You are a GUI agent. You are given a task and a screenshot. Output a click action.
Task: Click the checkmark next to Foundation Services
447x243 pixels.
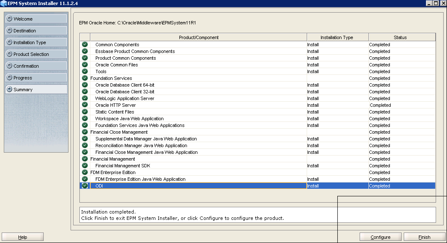(84, 78)
